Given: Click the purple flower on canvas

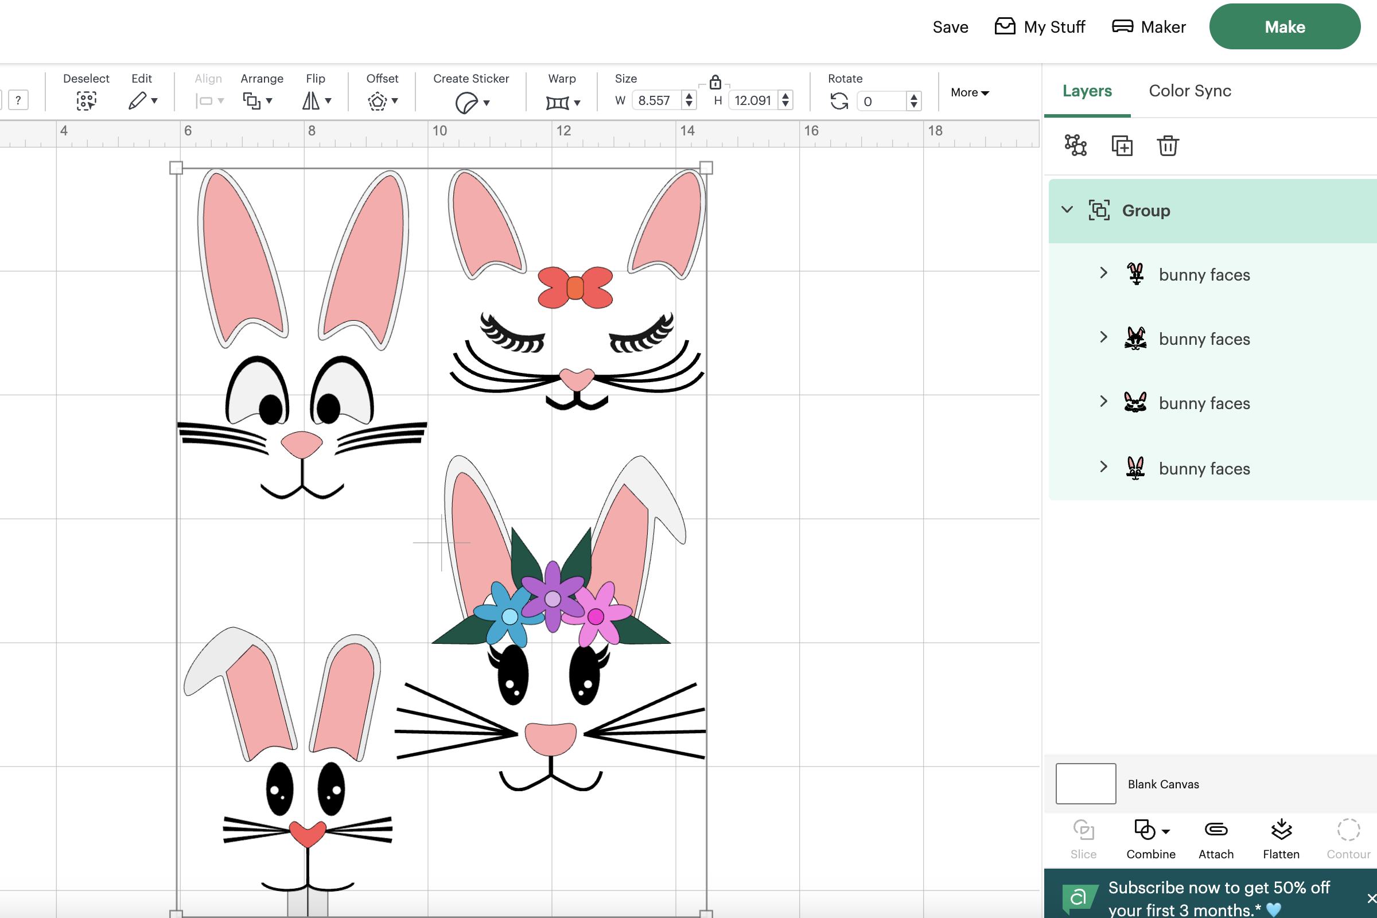Looking at the screenshot, I should coord(552,597).
